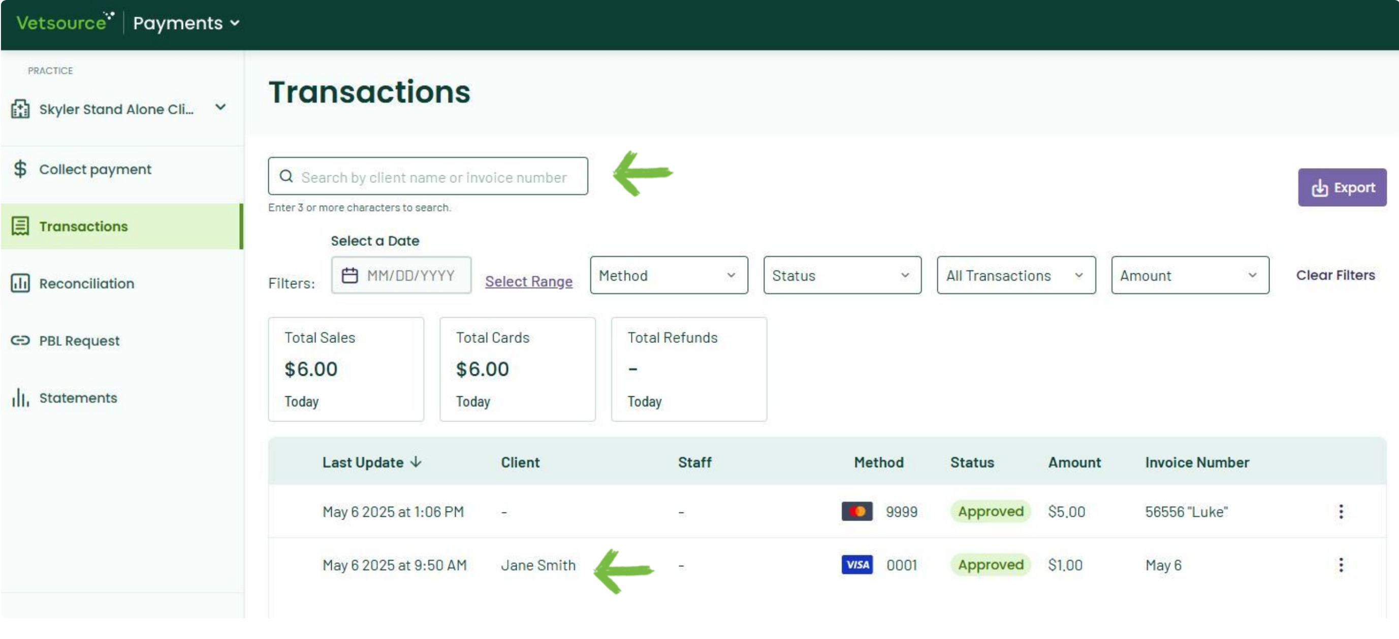Open Statements page
The height and width of the screenshot is (639, 1399).
tap(78, 397)
